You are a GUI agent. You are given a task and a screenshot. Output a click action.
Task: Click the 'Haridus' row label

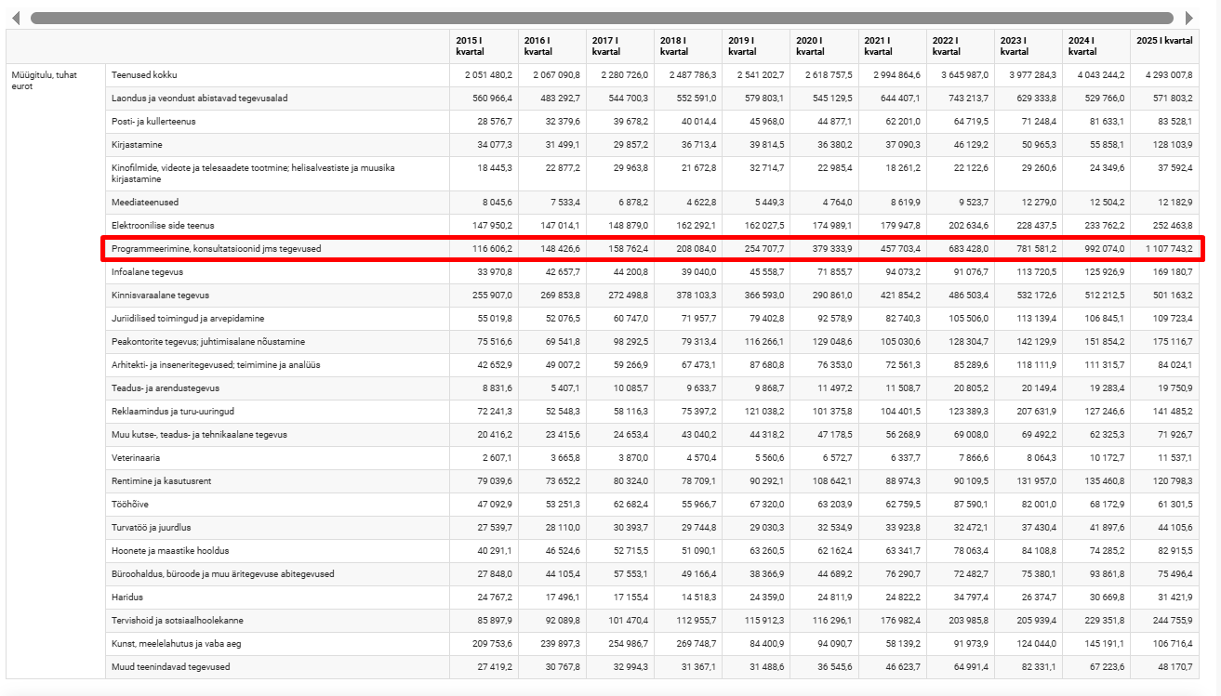[x=127, y=598]
